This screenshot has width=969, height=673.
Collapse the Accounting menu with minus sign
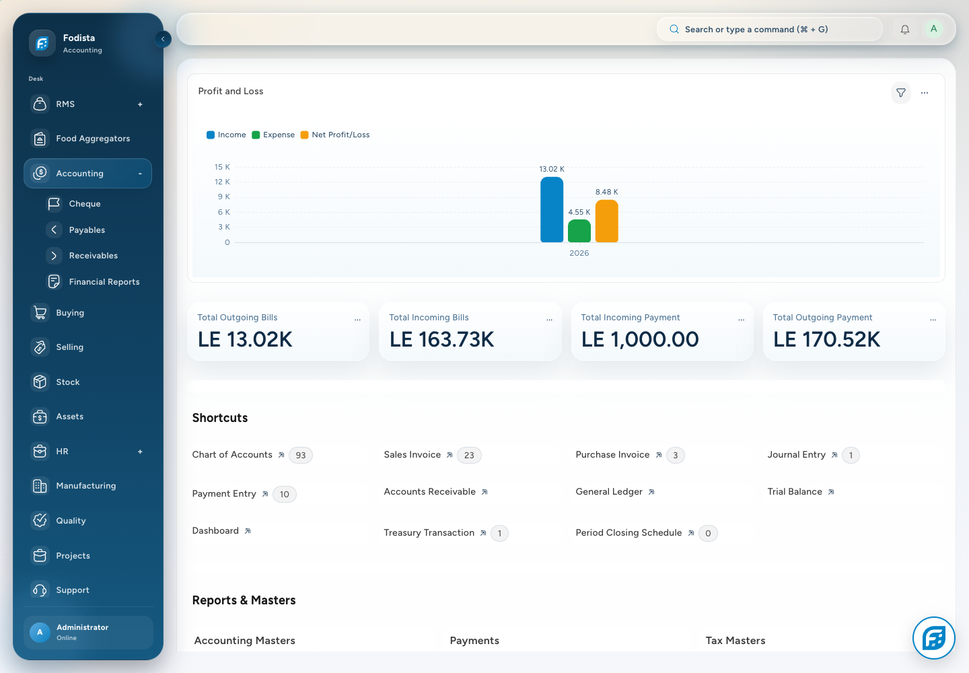pos(140,174)
